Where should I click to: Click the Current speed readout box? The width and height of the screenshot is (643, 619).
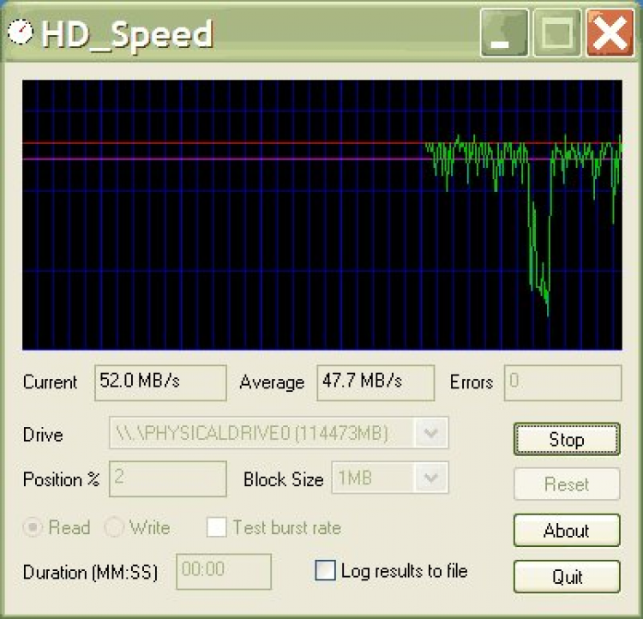tap(160, 382)
